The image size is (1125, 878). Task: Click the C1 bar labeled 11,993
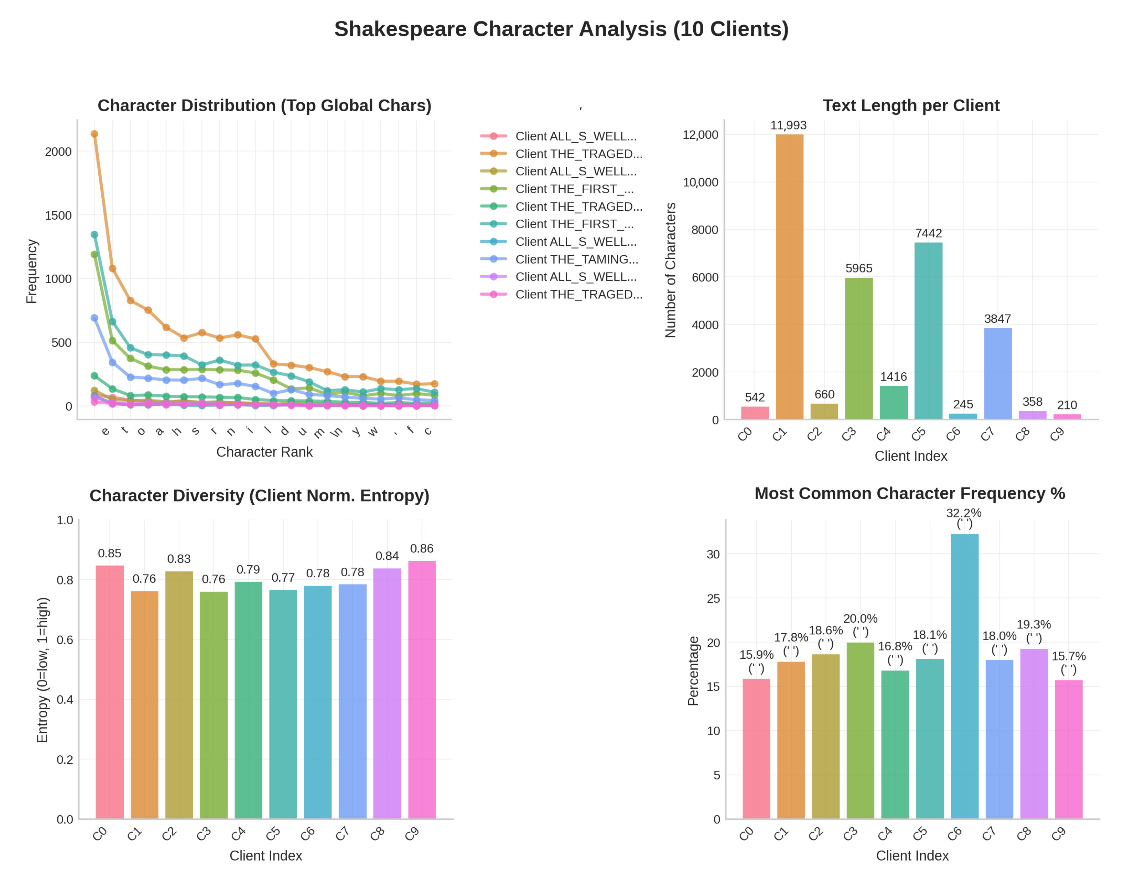789,277
